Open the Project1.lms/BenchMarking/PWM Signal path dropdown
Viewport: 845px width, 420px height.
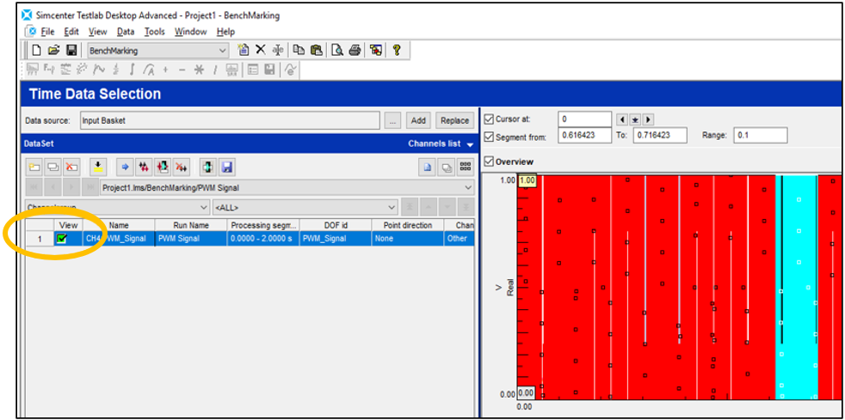pyautogui.click(x=468, y=187)
